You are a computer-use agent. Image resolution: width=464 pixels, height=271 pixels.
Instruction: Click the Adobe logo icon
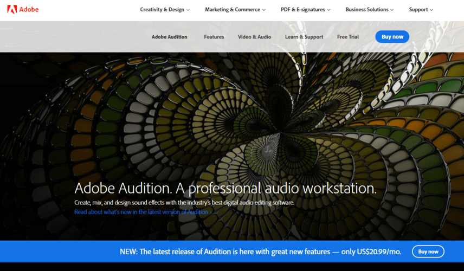click(x=12, y=9)
